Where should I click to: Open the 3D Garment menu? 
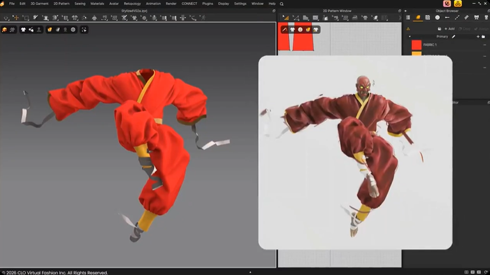point(40,4)
